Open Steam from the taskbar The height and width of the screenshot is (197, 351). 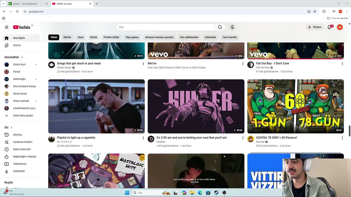point(216,193)
